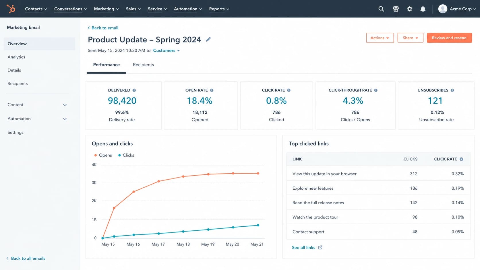Open the Conversations menu
The height and width of the screenshot is (270, 480).
tap(70, 9)
